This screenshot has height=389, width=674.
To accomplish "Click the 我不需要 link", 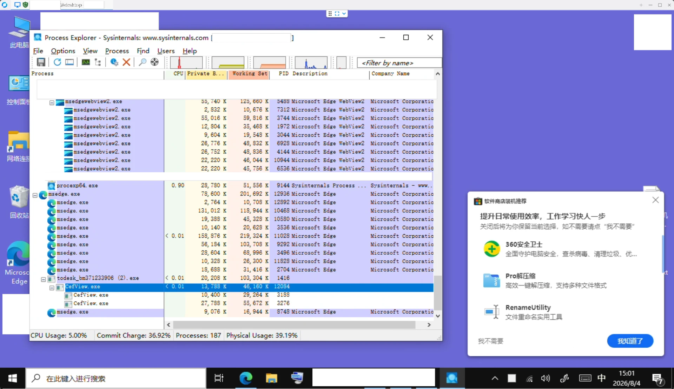I will coord(490,341).
